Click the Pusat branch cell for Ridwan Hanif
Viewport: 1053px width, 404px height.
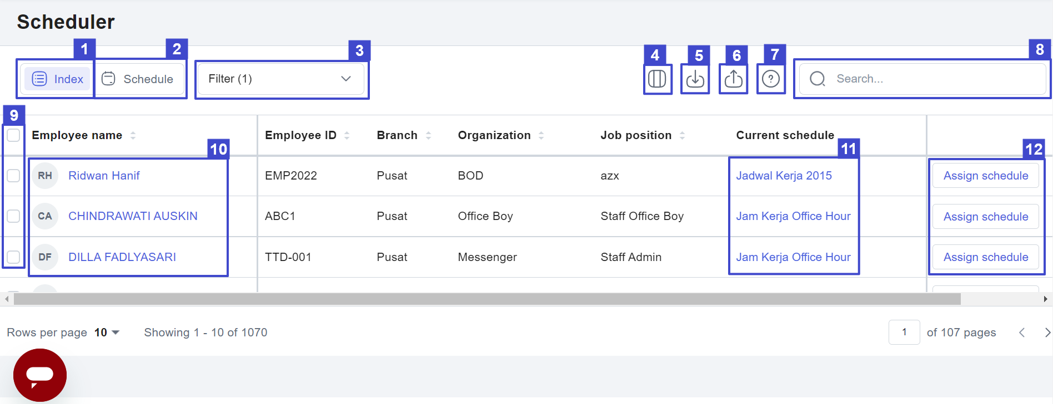click(x=392, y=176)
